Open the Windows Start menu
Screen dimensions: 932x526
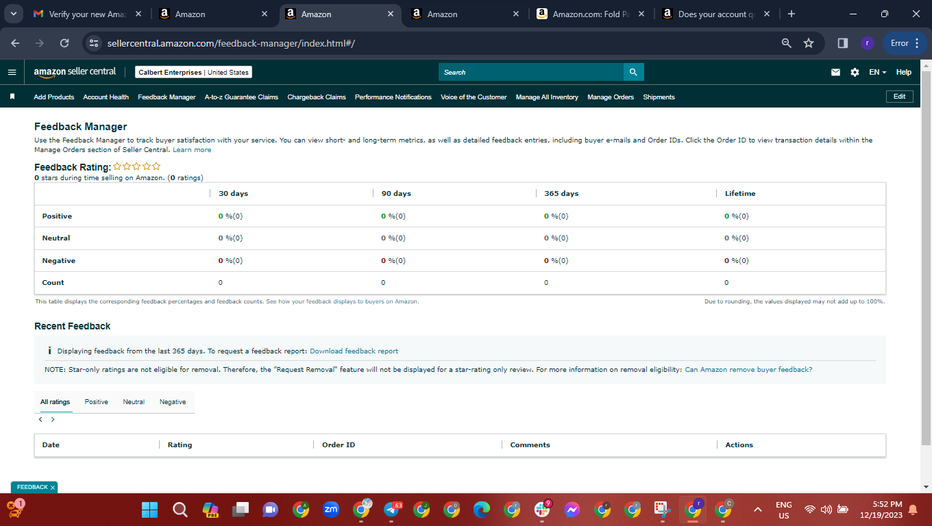pyautogui.click(x=149, y=510)
